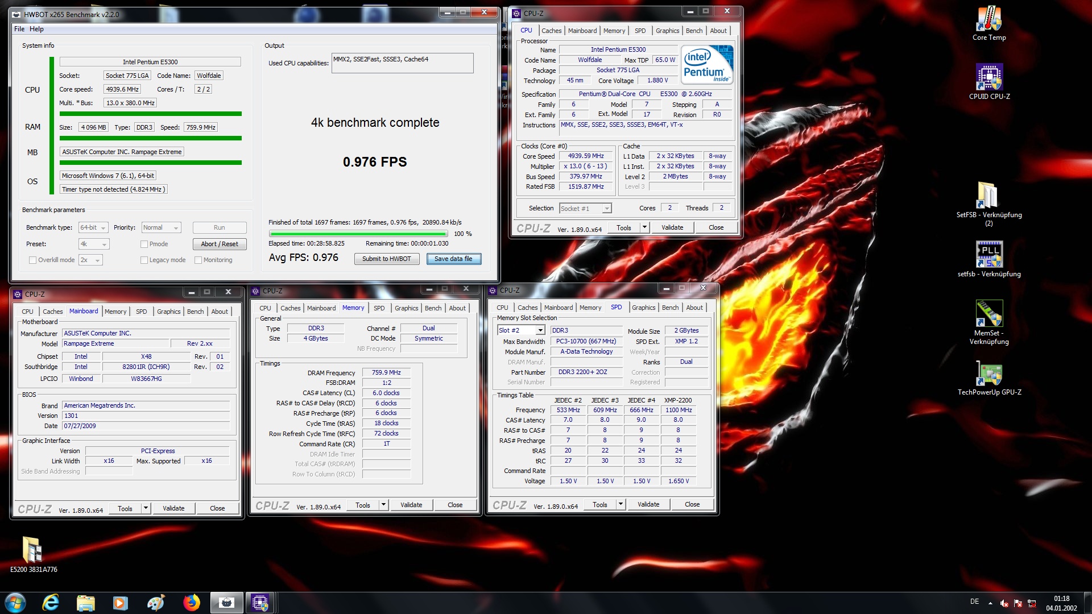The image size is (1092, 614).
Task: Expand Tools arrow in CPU-Z CPU window
Action: pos(644,227)
